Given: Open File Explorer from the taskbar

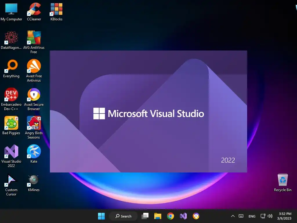Looking at the screenshot, I should point(157,216).
